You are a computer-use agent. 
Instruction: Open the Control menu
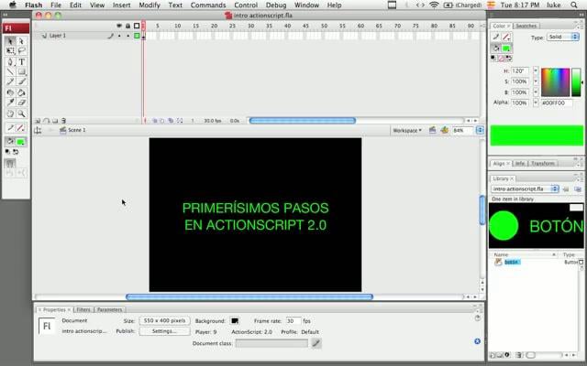(246, 5)
